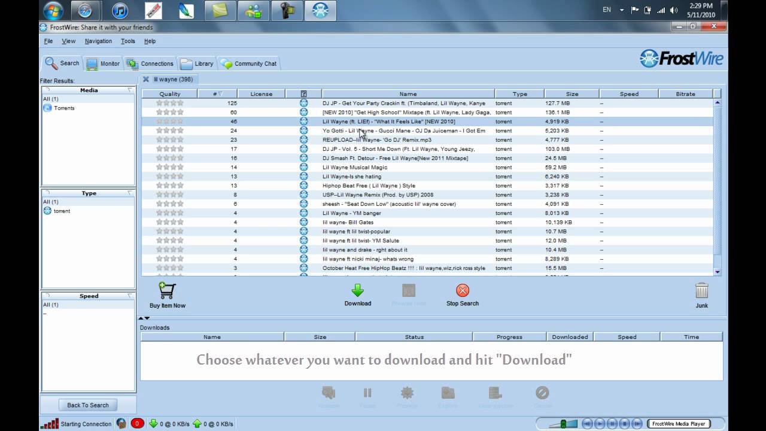The width and height of the screenshot is (766, 431).
Task: Click the FrostWire icon in the taskbar
Action: coord(320,11)
